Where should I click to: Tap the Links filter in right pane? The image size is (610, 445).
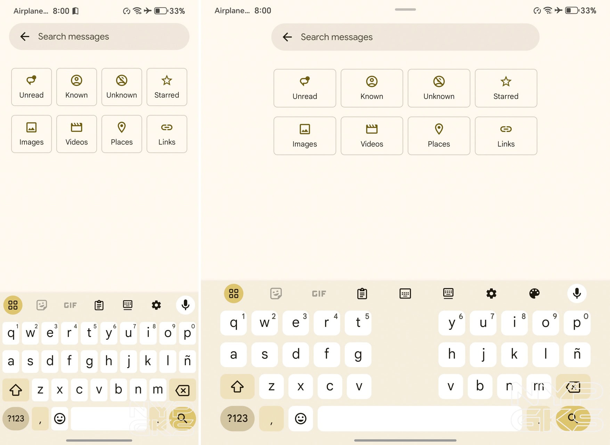506,136
